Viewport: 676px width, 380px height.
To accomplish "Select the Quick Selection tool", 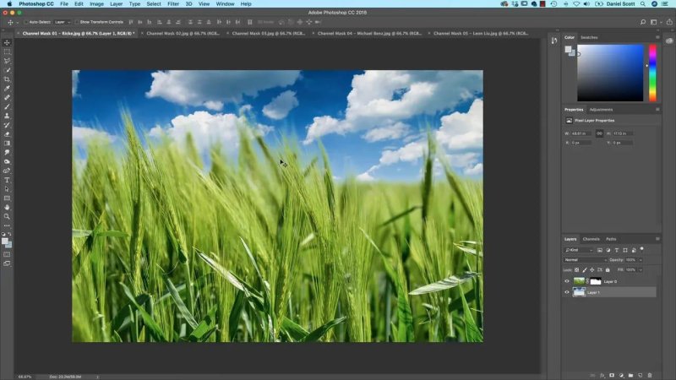I will 7,70.
